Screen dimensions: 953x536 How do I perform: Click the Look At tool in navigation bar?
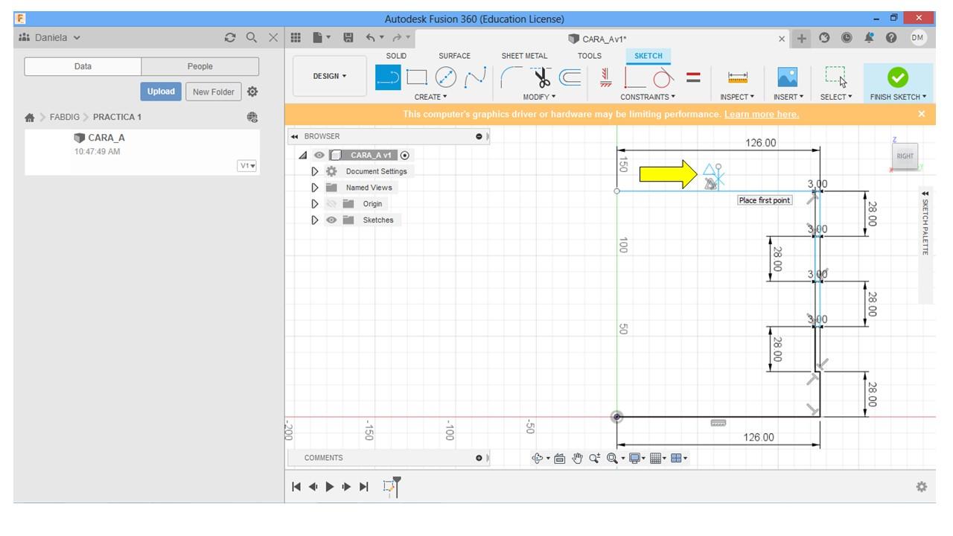[560, 458]
